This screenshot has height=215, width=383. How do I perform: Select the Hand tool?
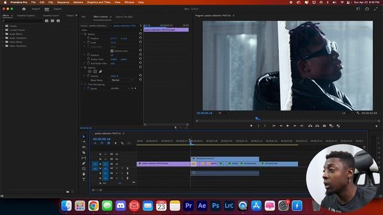(x=84, y=174)
